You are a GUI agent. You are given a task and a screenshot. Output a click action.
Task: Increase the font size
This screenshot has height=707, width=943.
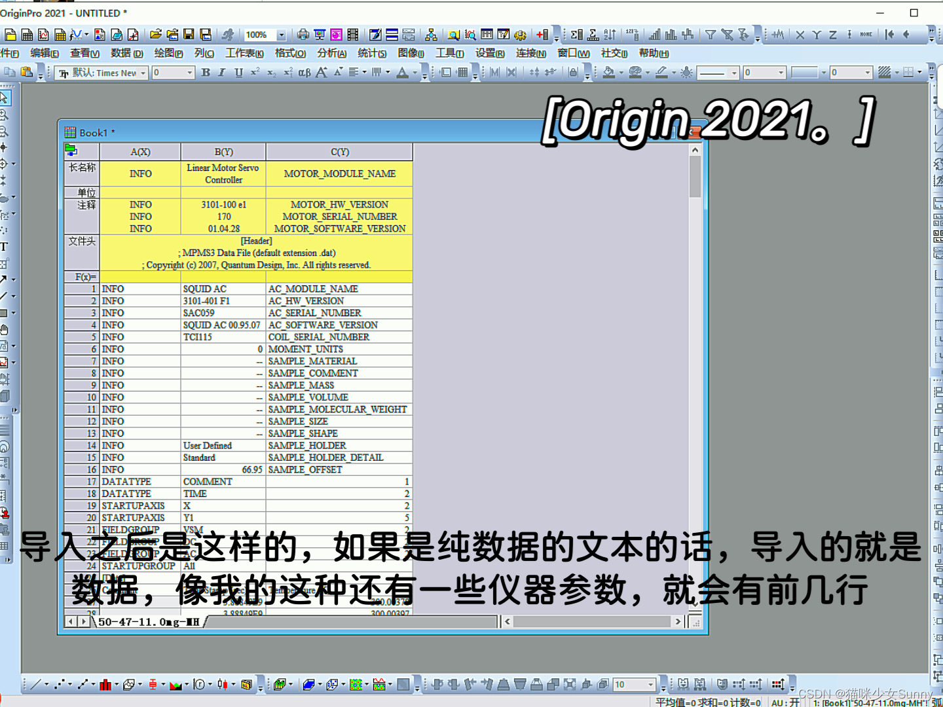tap(321, 73)
